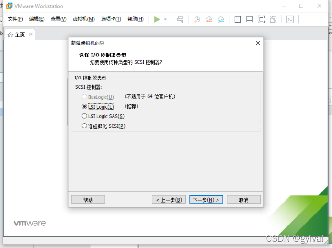Viewport: 332px width, 248px height.
Task: Select the LSI Logic(L) radio button
Action: 84,106
